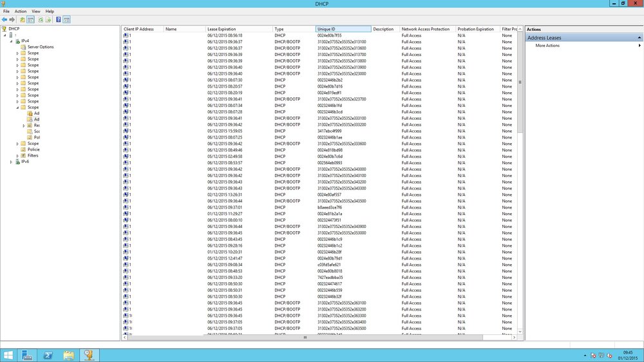Toggle the Show/Hide Console Tree toolbar icon
Viewport: 644px width, 362px height.
tap(30, 20)
